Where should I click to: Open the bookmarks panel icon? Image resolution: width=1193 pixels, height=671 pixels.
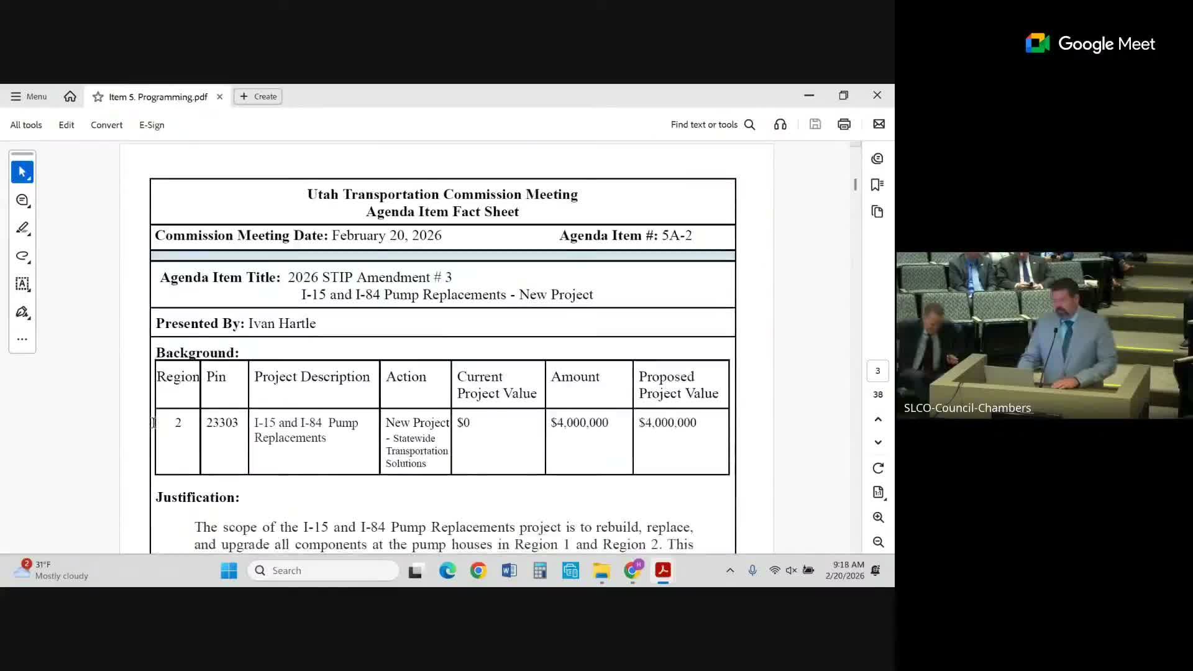pos(877,185)
